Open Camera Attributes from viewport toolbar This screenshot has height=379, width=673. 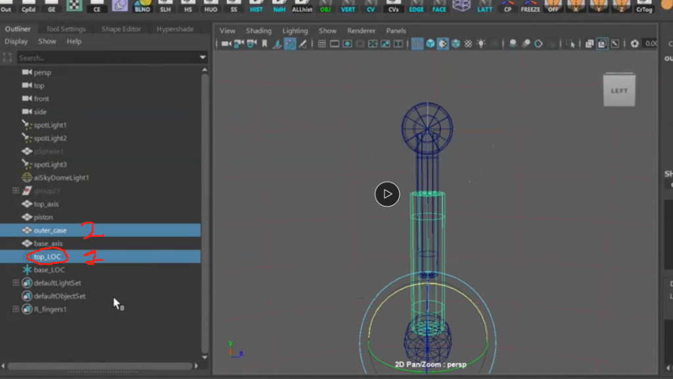[252, 44]
